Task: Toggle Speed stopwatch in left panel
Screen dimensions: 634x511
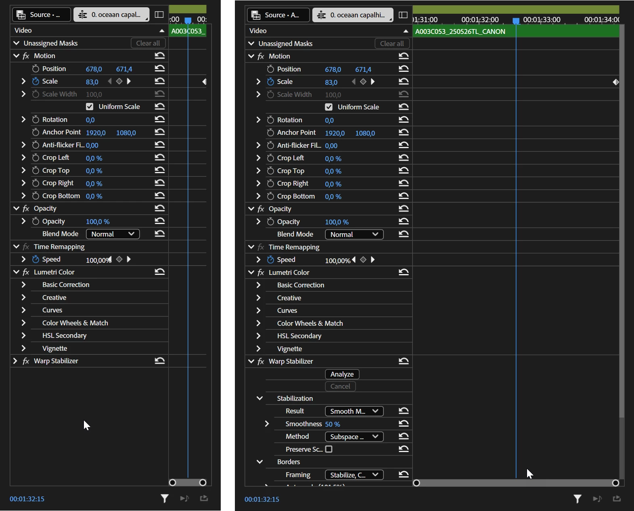Action: pyautogui.click(x=36, y=259)
